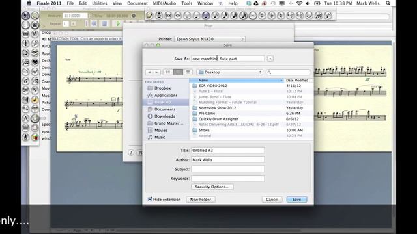The height and width of the screenshot is (234, 417).
Task: Select the Selection tool in main palette
Action: (25, 16)
